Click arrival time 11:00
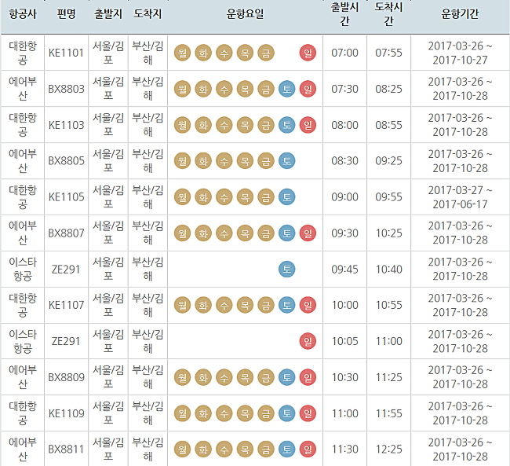Viewport: 510px width, 466px height. [x=388, y=342]
